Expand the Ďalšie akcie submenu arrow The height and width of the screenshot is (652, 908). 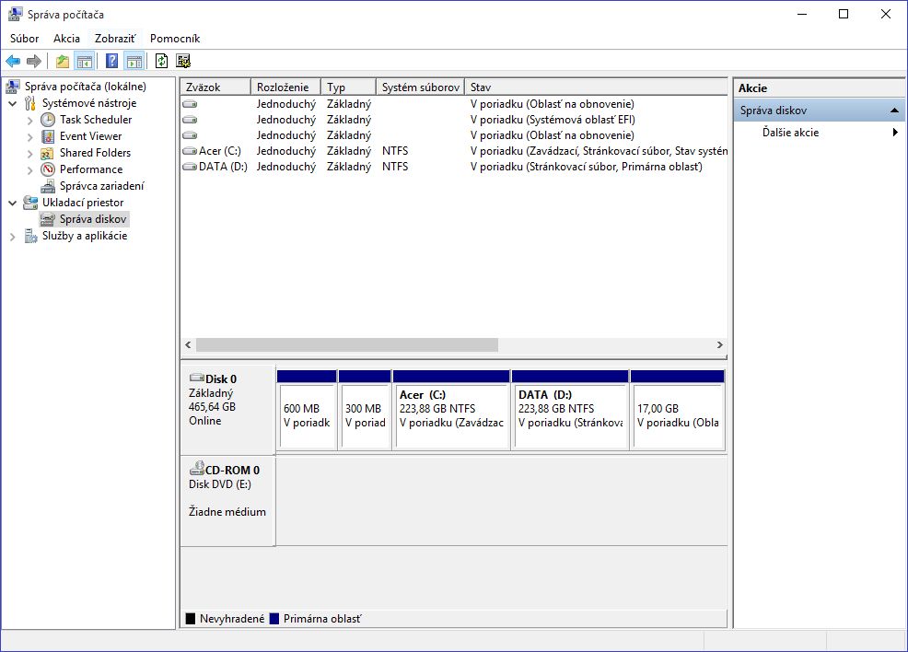click(x=895, y=133)
